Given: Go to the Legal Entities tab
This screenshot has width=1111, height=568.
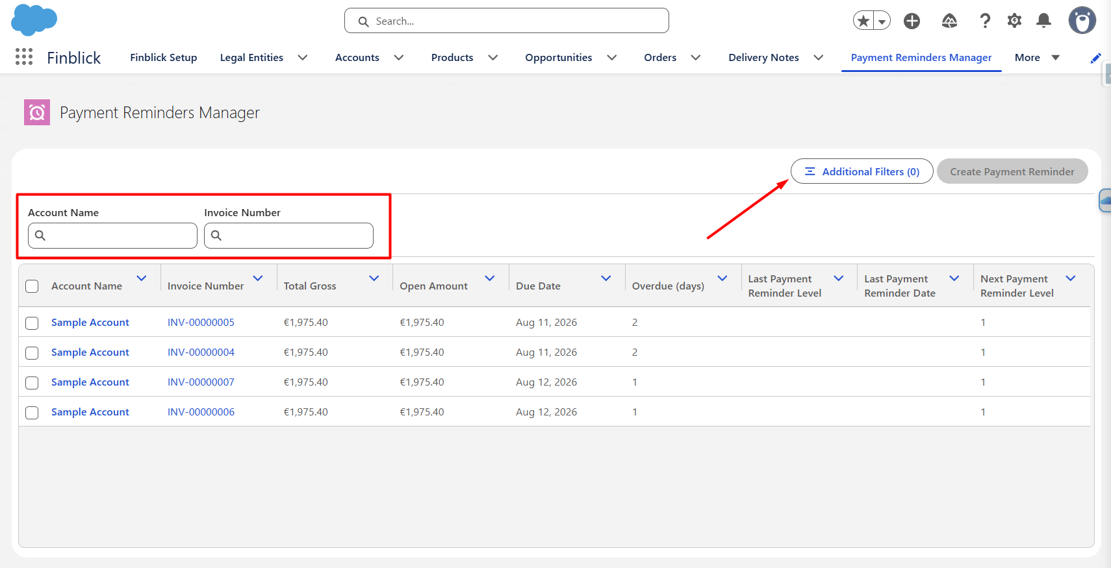Looking at the screenshot, I should pos(251,58).
